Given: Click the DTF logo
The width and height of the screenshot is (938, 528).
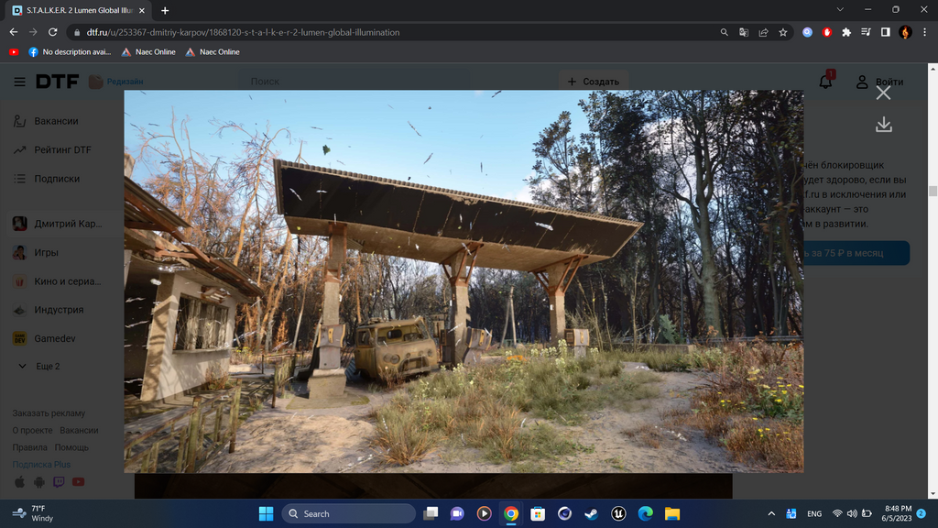Looking at the screenshot, I should point(57,82).
